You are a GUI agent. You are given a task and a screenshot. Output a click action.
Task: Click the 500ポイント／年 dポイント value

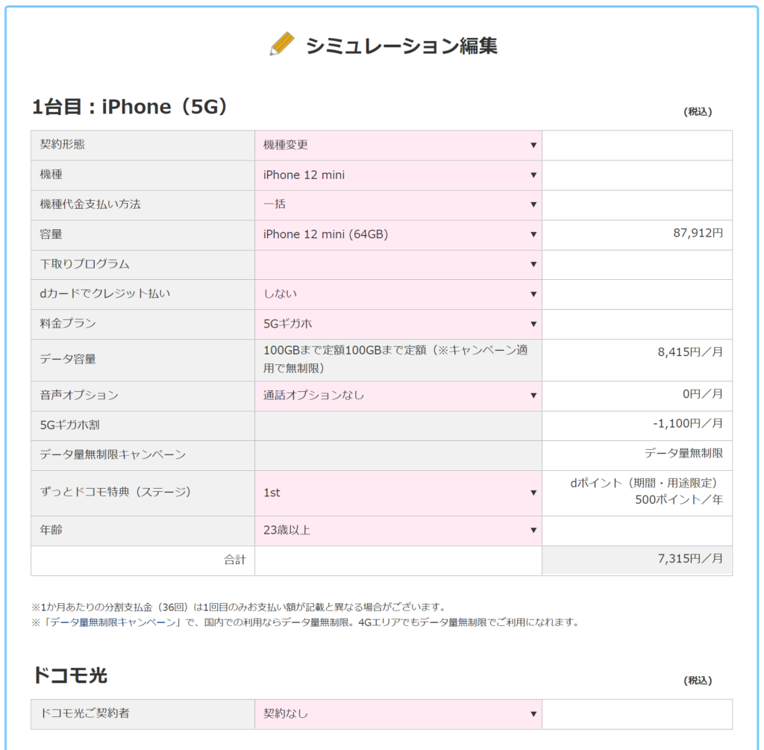pos(679,499)
